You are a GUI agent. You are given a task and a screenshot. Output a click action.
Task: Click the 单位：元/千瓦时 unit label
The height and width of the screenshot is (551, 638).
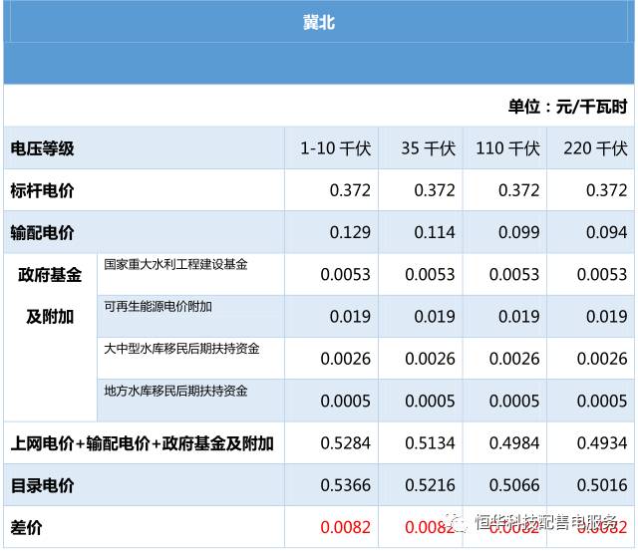click(x=567, y=107)
